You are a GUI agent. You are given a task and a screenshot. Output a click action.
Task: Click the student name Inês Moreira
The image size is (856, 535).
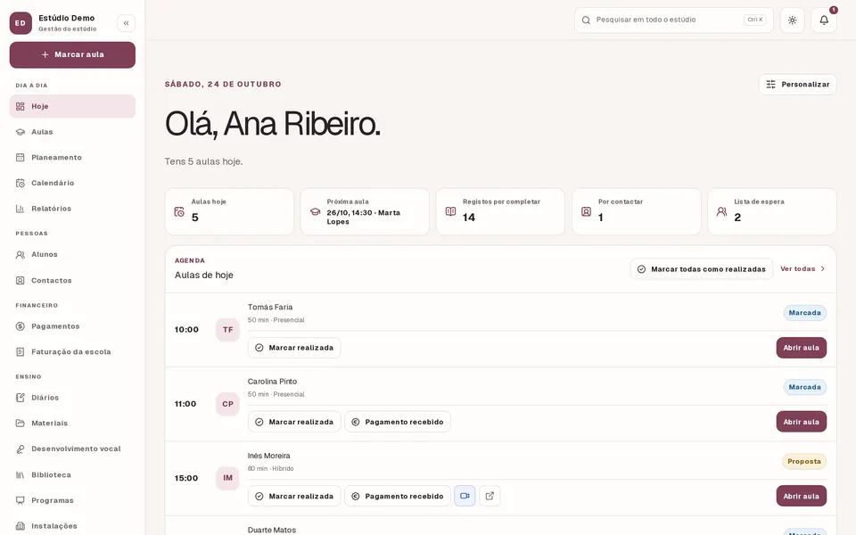point(268,456)
